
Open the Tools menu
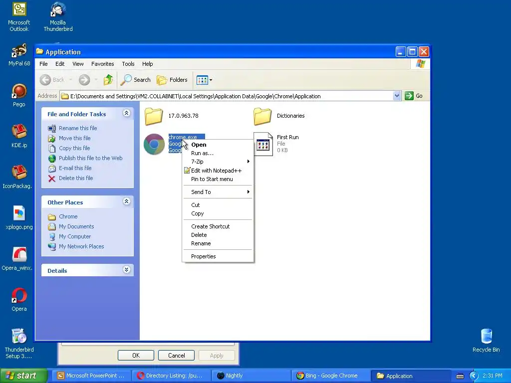(128, 64)
